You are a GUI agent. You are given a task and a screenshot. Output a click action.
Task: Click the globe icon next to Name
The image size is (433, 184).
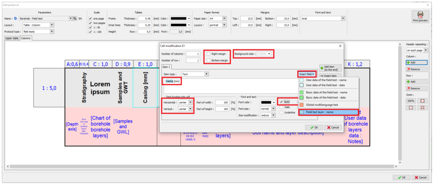15,19
